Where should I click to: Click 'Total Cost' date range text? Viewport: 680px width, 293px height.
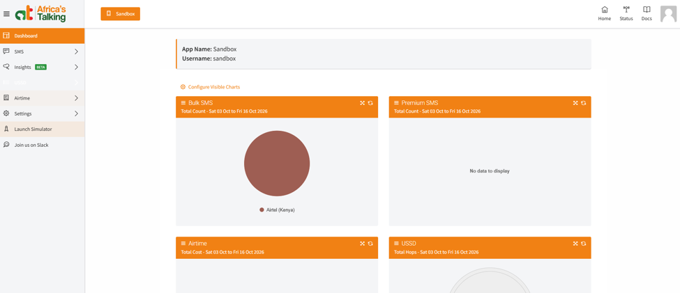[x=222, y=253]
